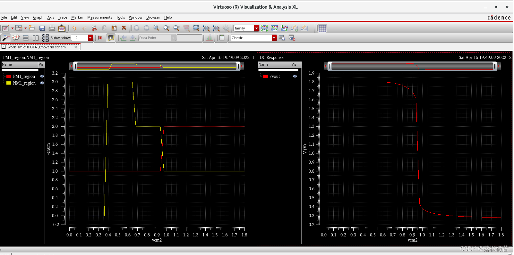Open the Browser menu
Image resolution: width=514 pixels, height=255 pixels.
(153, 17)
